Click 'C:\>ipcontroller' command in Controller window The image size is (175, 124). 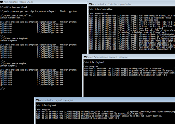click(98, 14)
